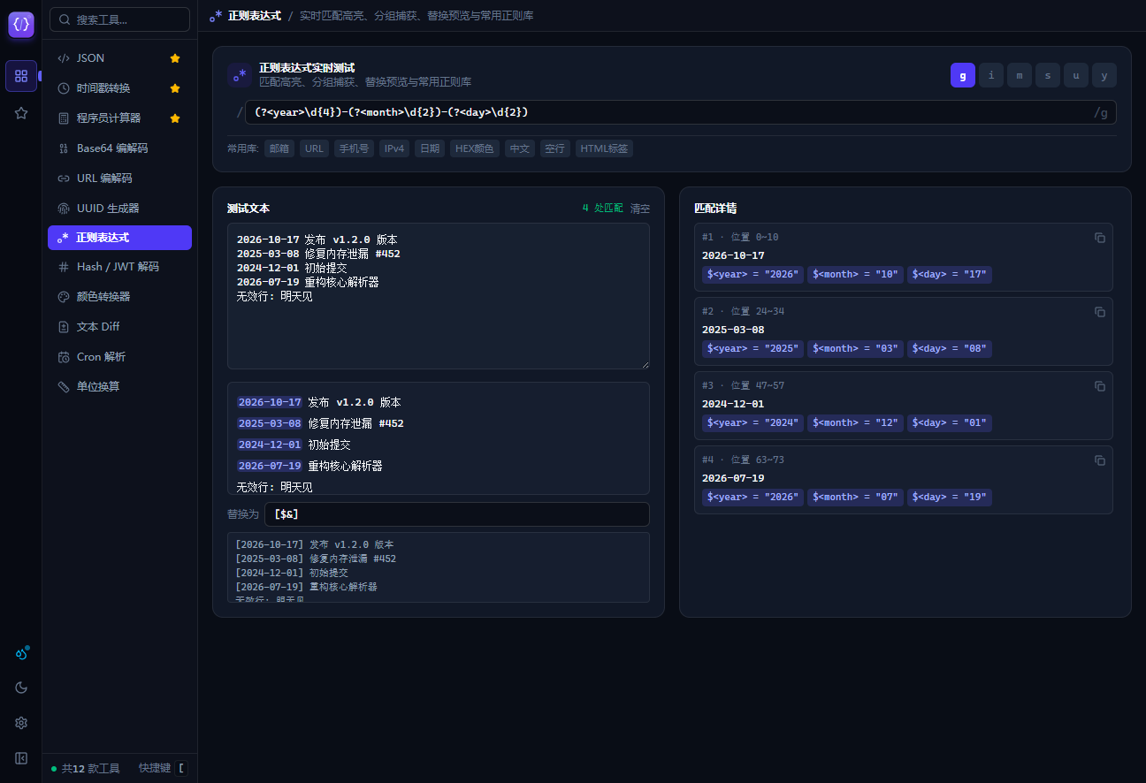Click the 4 处匹配 match count
The image size is (1146, 783).
[x=602, y=209]
